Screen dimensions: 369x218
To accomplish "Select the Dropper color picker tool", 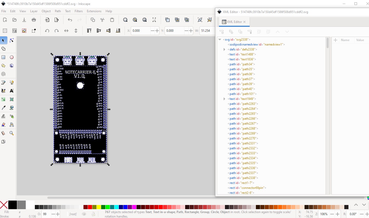I will [3, 108].
